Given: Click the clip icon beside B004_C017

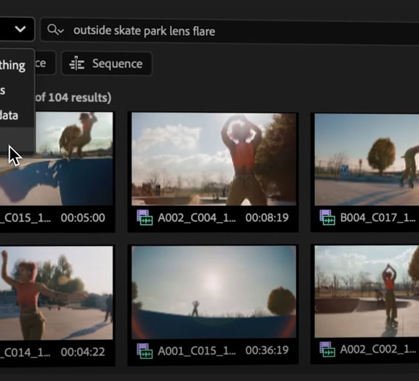Looking at the screenshot, I should (327, 217).
